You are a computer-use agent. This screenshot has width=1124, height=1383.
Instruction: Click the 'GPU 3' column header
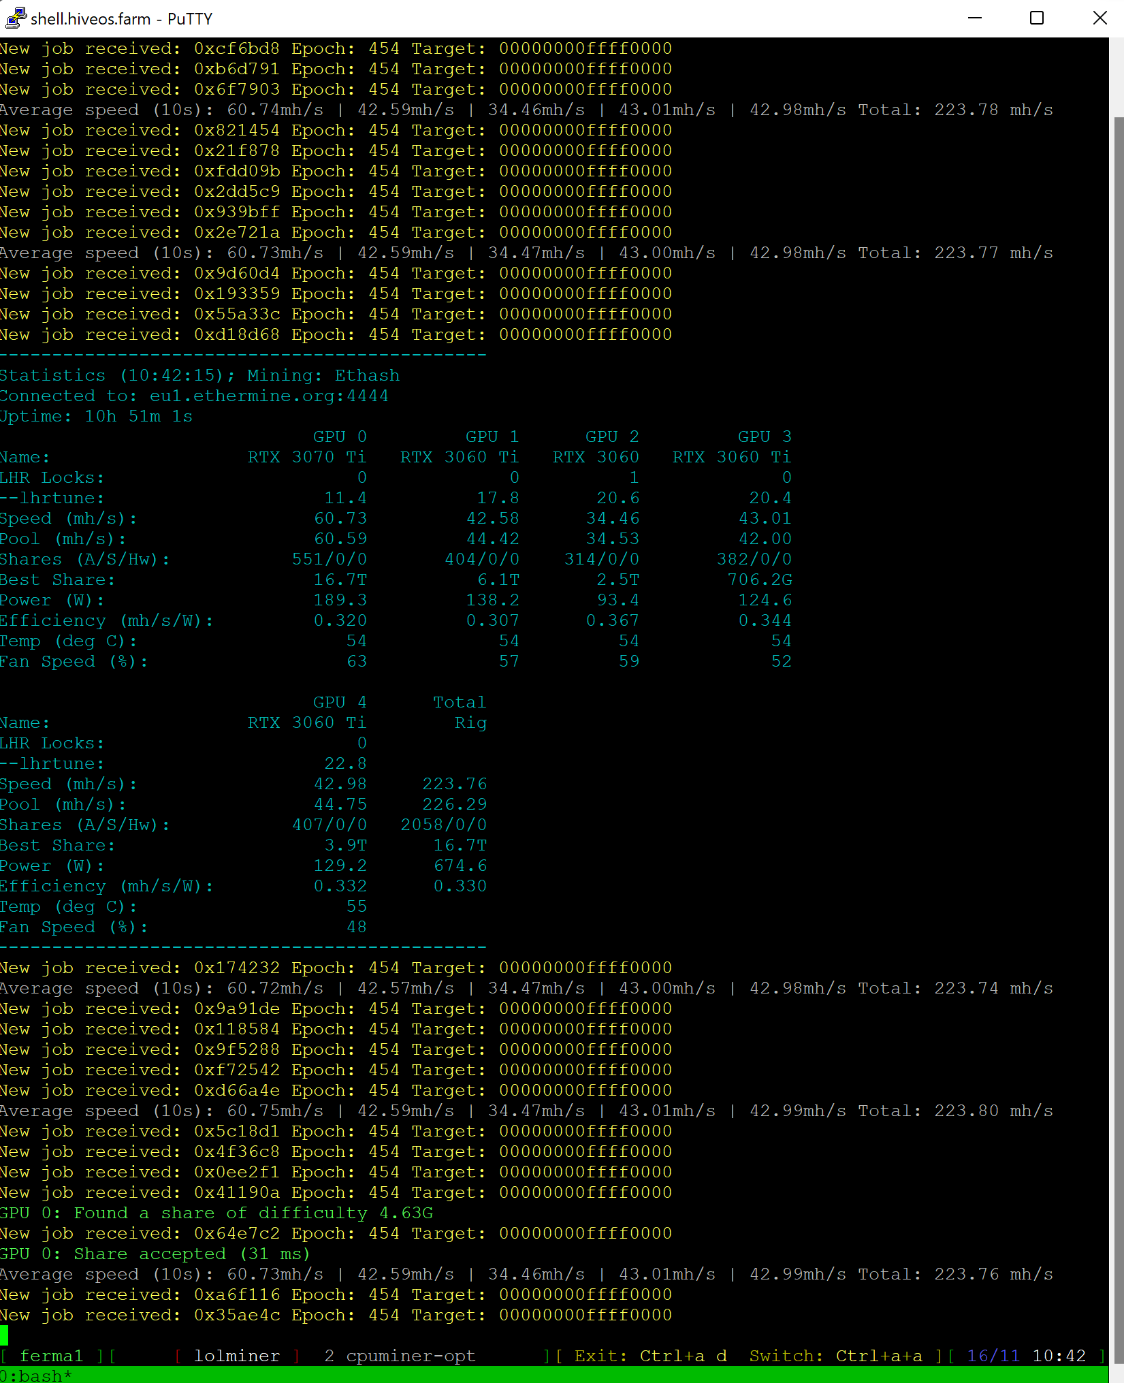pyautogui.click(x=765, y=436)
